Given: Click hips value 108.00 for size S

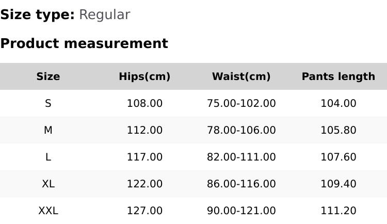Looking at the screenshot, I should (x=144, y=103).
